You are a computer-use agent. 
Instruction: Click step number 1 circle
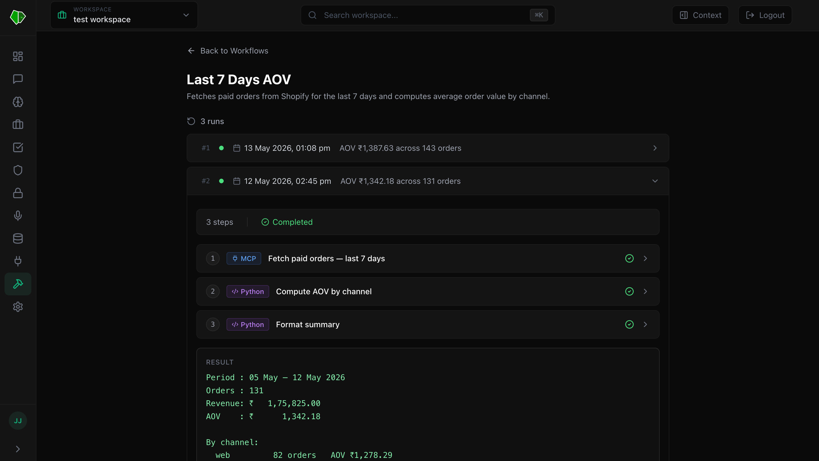(x=213, y=258)
